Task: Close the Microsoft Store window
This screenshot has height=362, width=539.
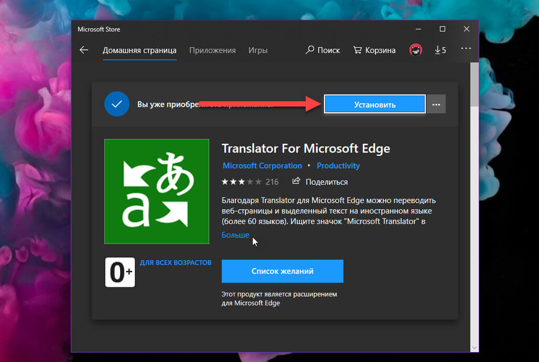Action: (467, 29)
